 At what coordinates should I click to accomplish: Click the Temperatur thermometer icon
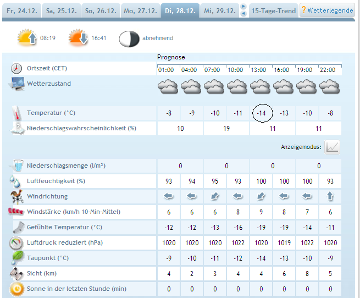pos(16,113)
